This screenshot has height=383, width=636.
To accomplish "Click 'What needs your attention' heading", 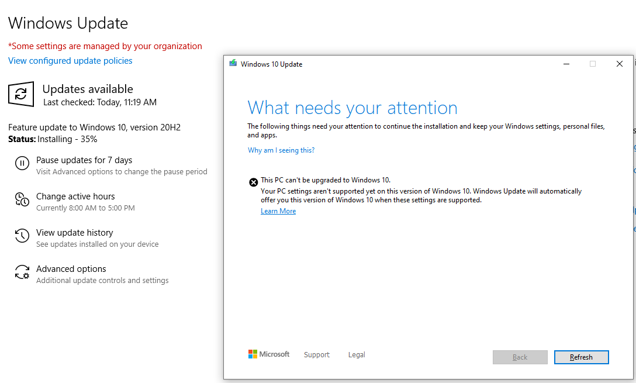I will [x=352, y=108].
